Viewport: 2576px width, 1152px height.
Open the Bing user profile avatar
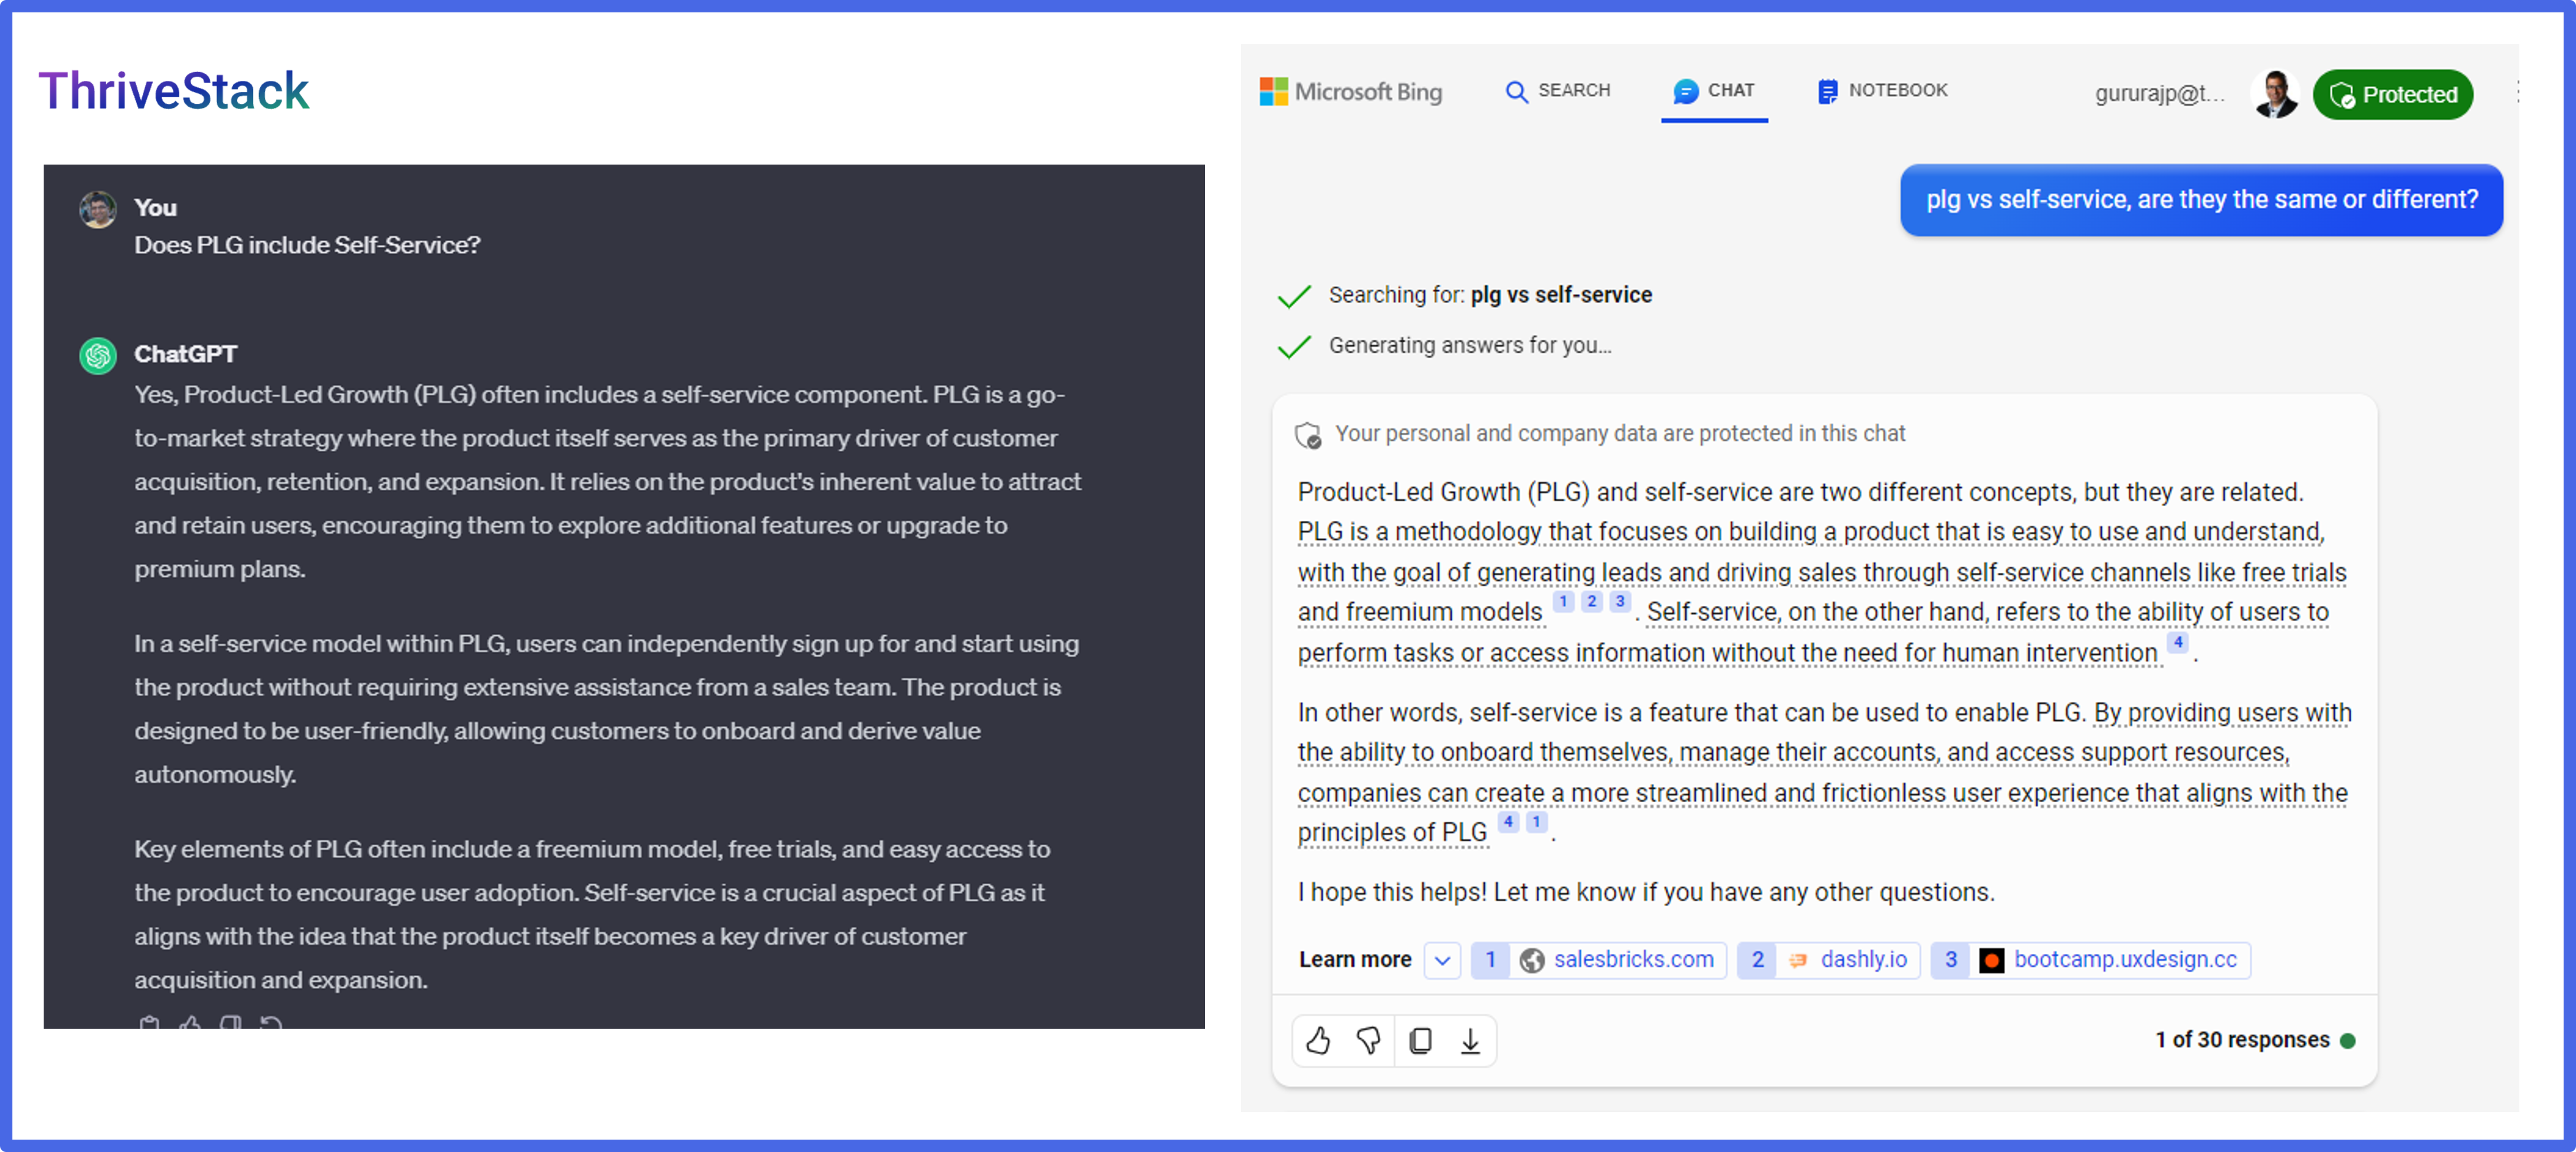pos(2275,94)
